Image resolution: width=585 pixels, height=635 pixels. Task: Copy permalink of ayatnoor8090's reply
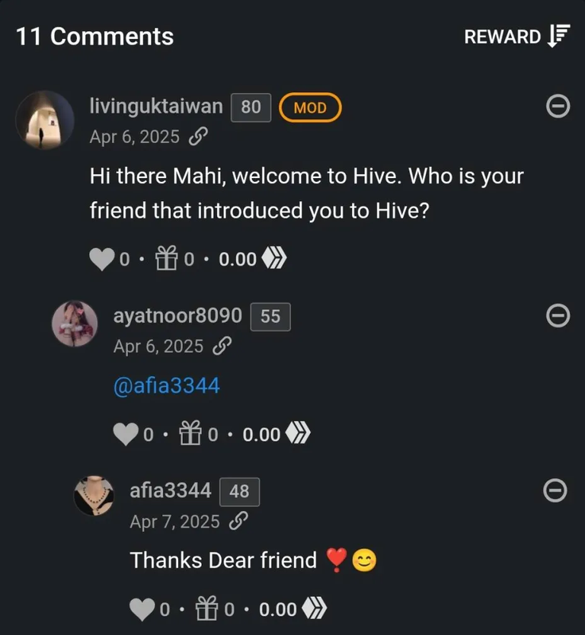[222, 346]
